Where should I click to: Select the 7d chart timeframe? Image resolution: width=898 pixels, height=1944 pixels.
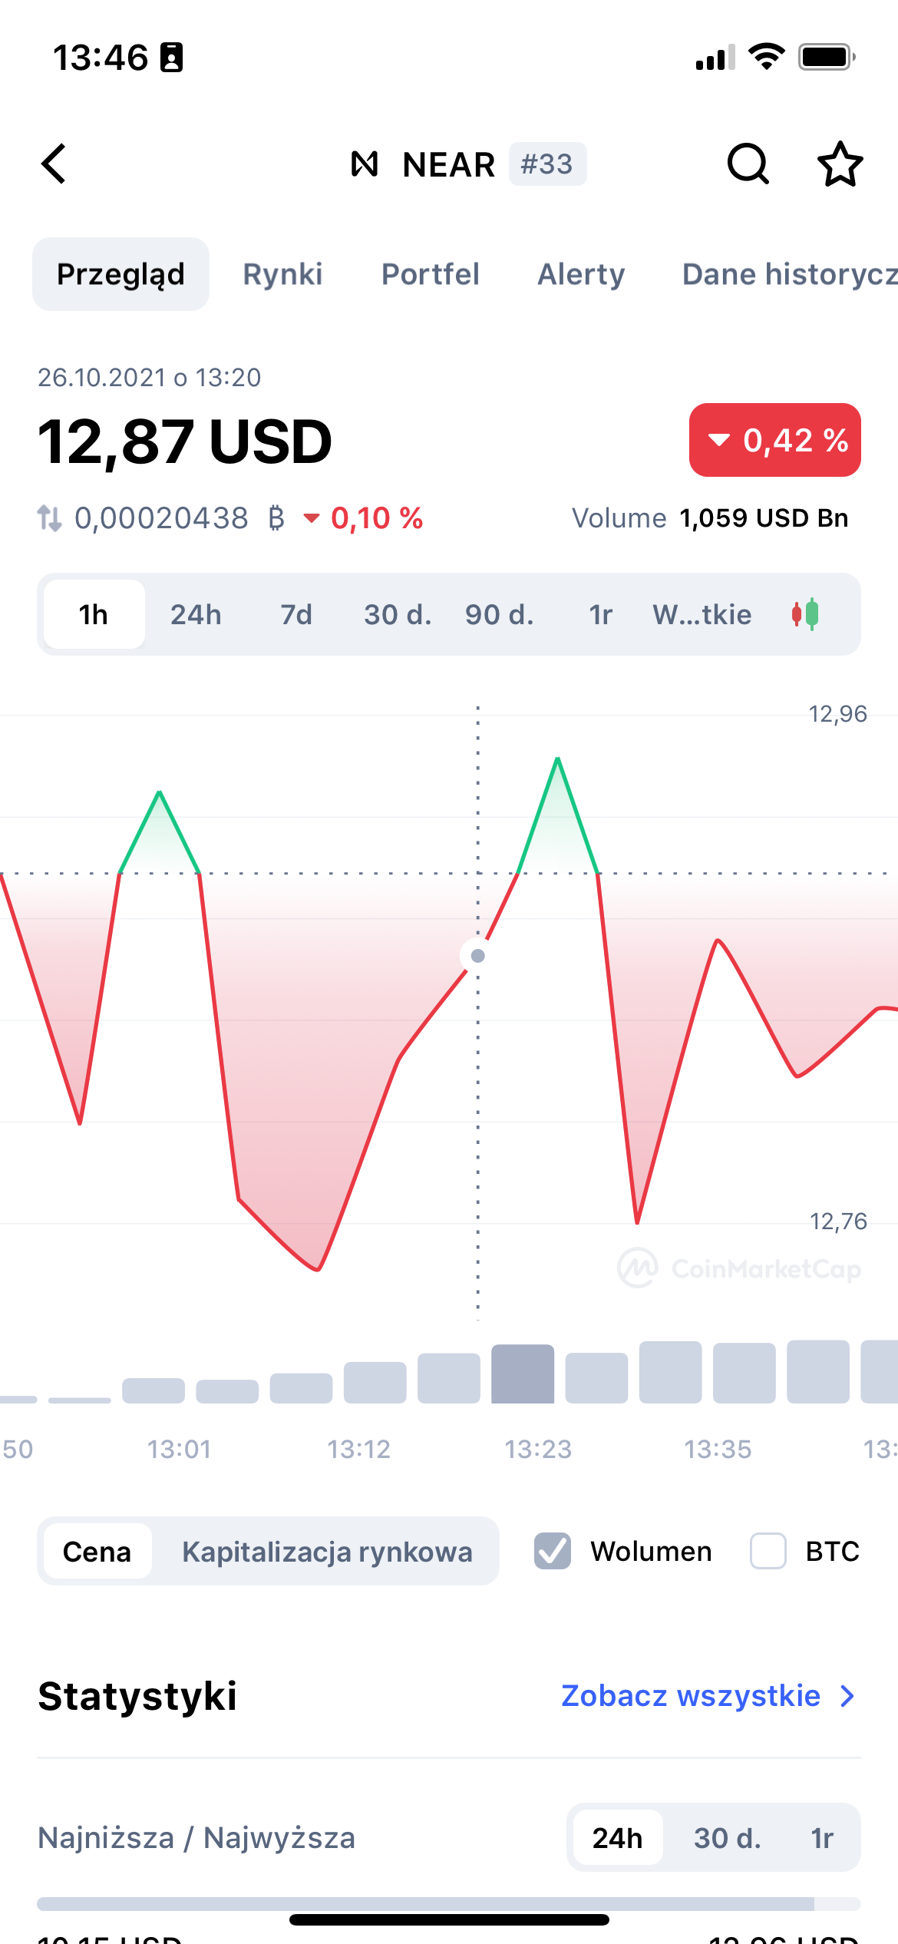point(295,613)
